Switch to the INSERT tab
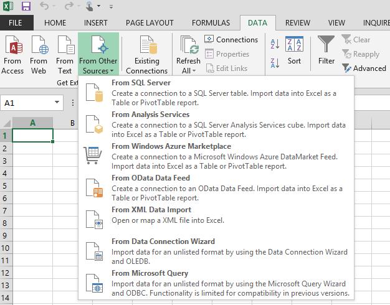This screenshot has width=390, height=305. click(95, 23)
